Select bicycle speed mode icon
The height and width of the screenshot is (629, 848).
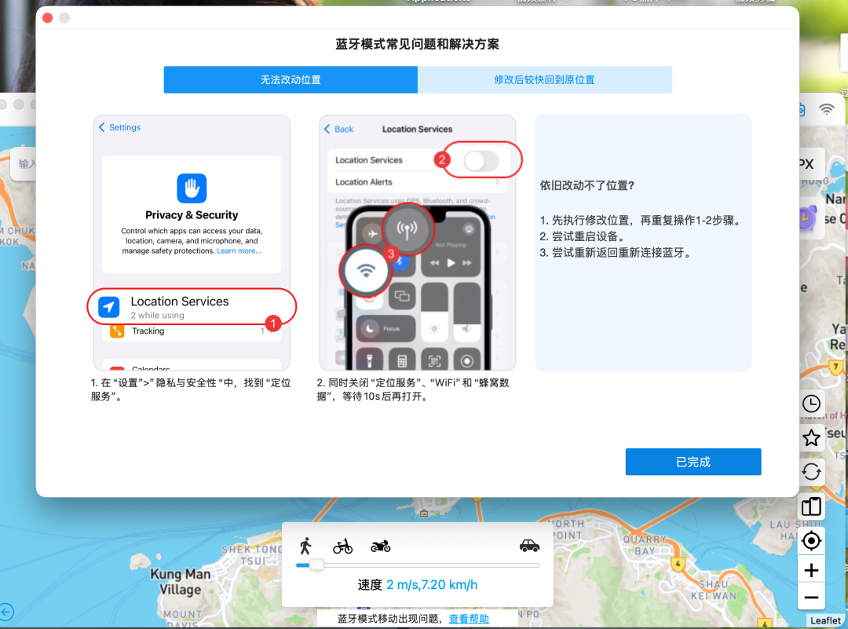tap(342, 547)
